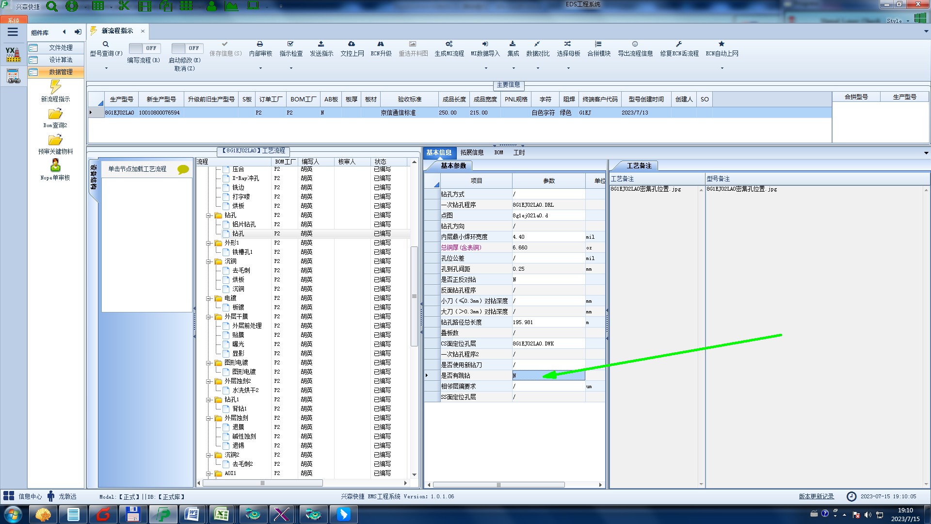Viewport: 931px width, 524px height.
Task: Collapse the 钻孔 folder in tree
Action: point(209,215)
